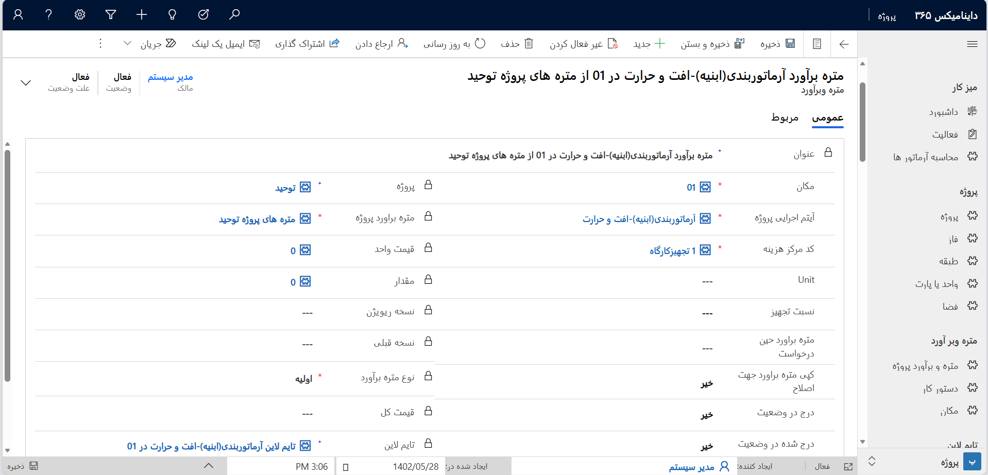Select the عمومی tab

click(827, 117)
